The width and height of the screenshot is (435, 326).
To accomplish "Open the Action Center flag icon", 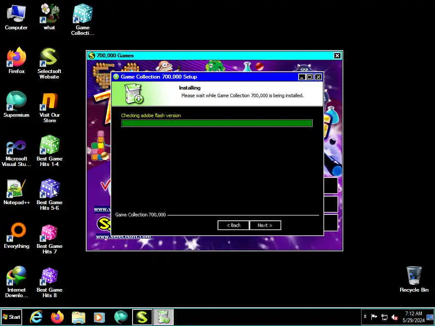I will tap(374, 317).
